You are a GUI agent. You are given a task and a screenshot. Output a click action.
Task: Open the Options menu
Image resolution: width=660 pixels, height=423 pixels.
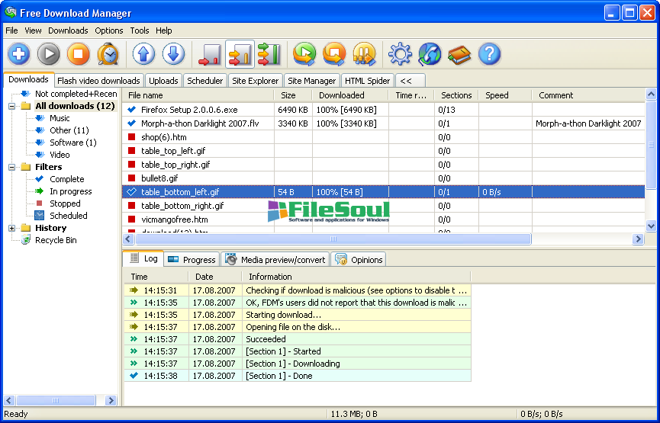109,30
